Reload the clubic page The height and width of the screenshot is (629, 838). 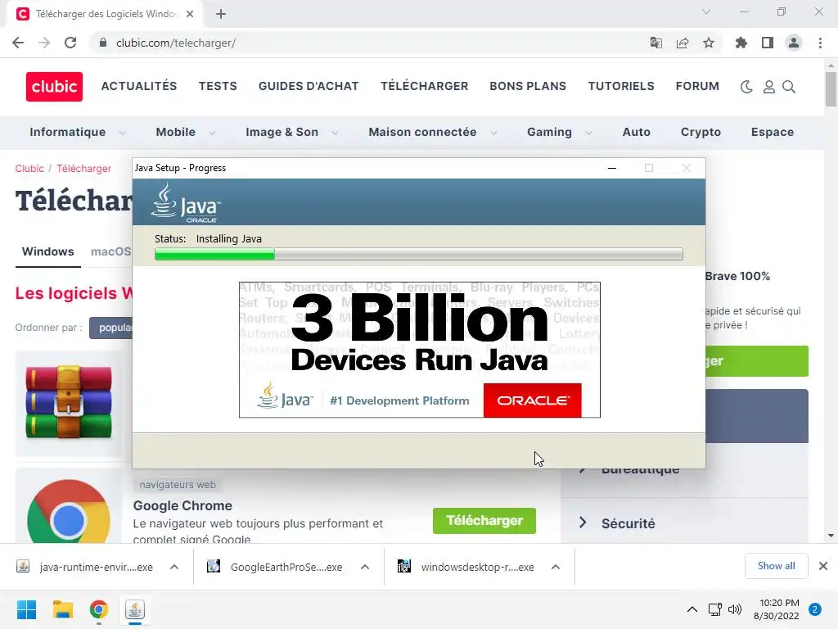70,43
